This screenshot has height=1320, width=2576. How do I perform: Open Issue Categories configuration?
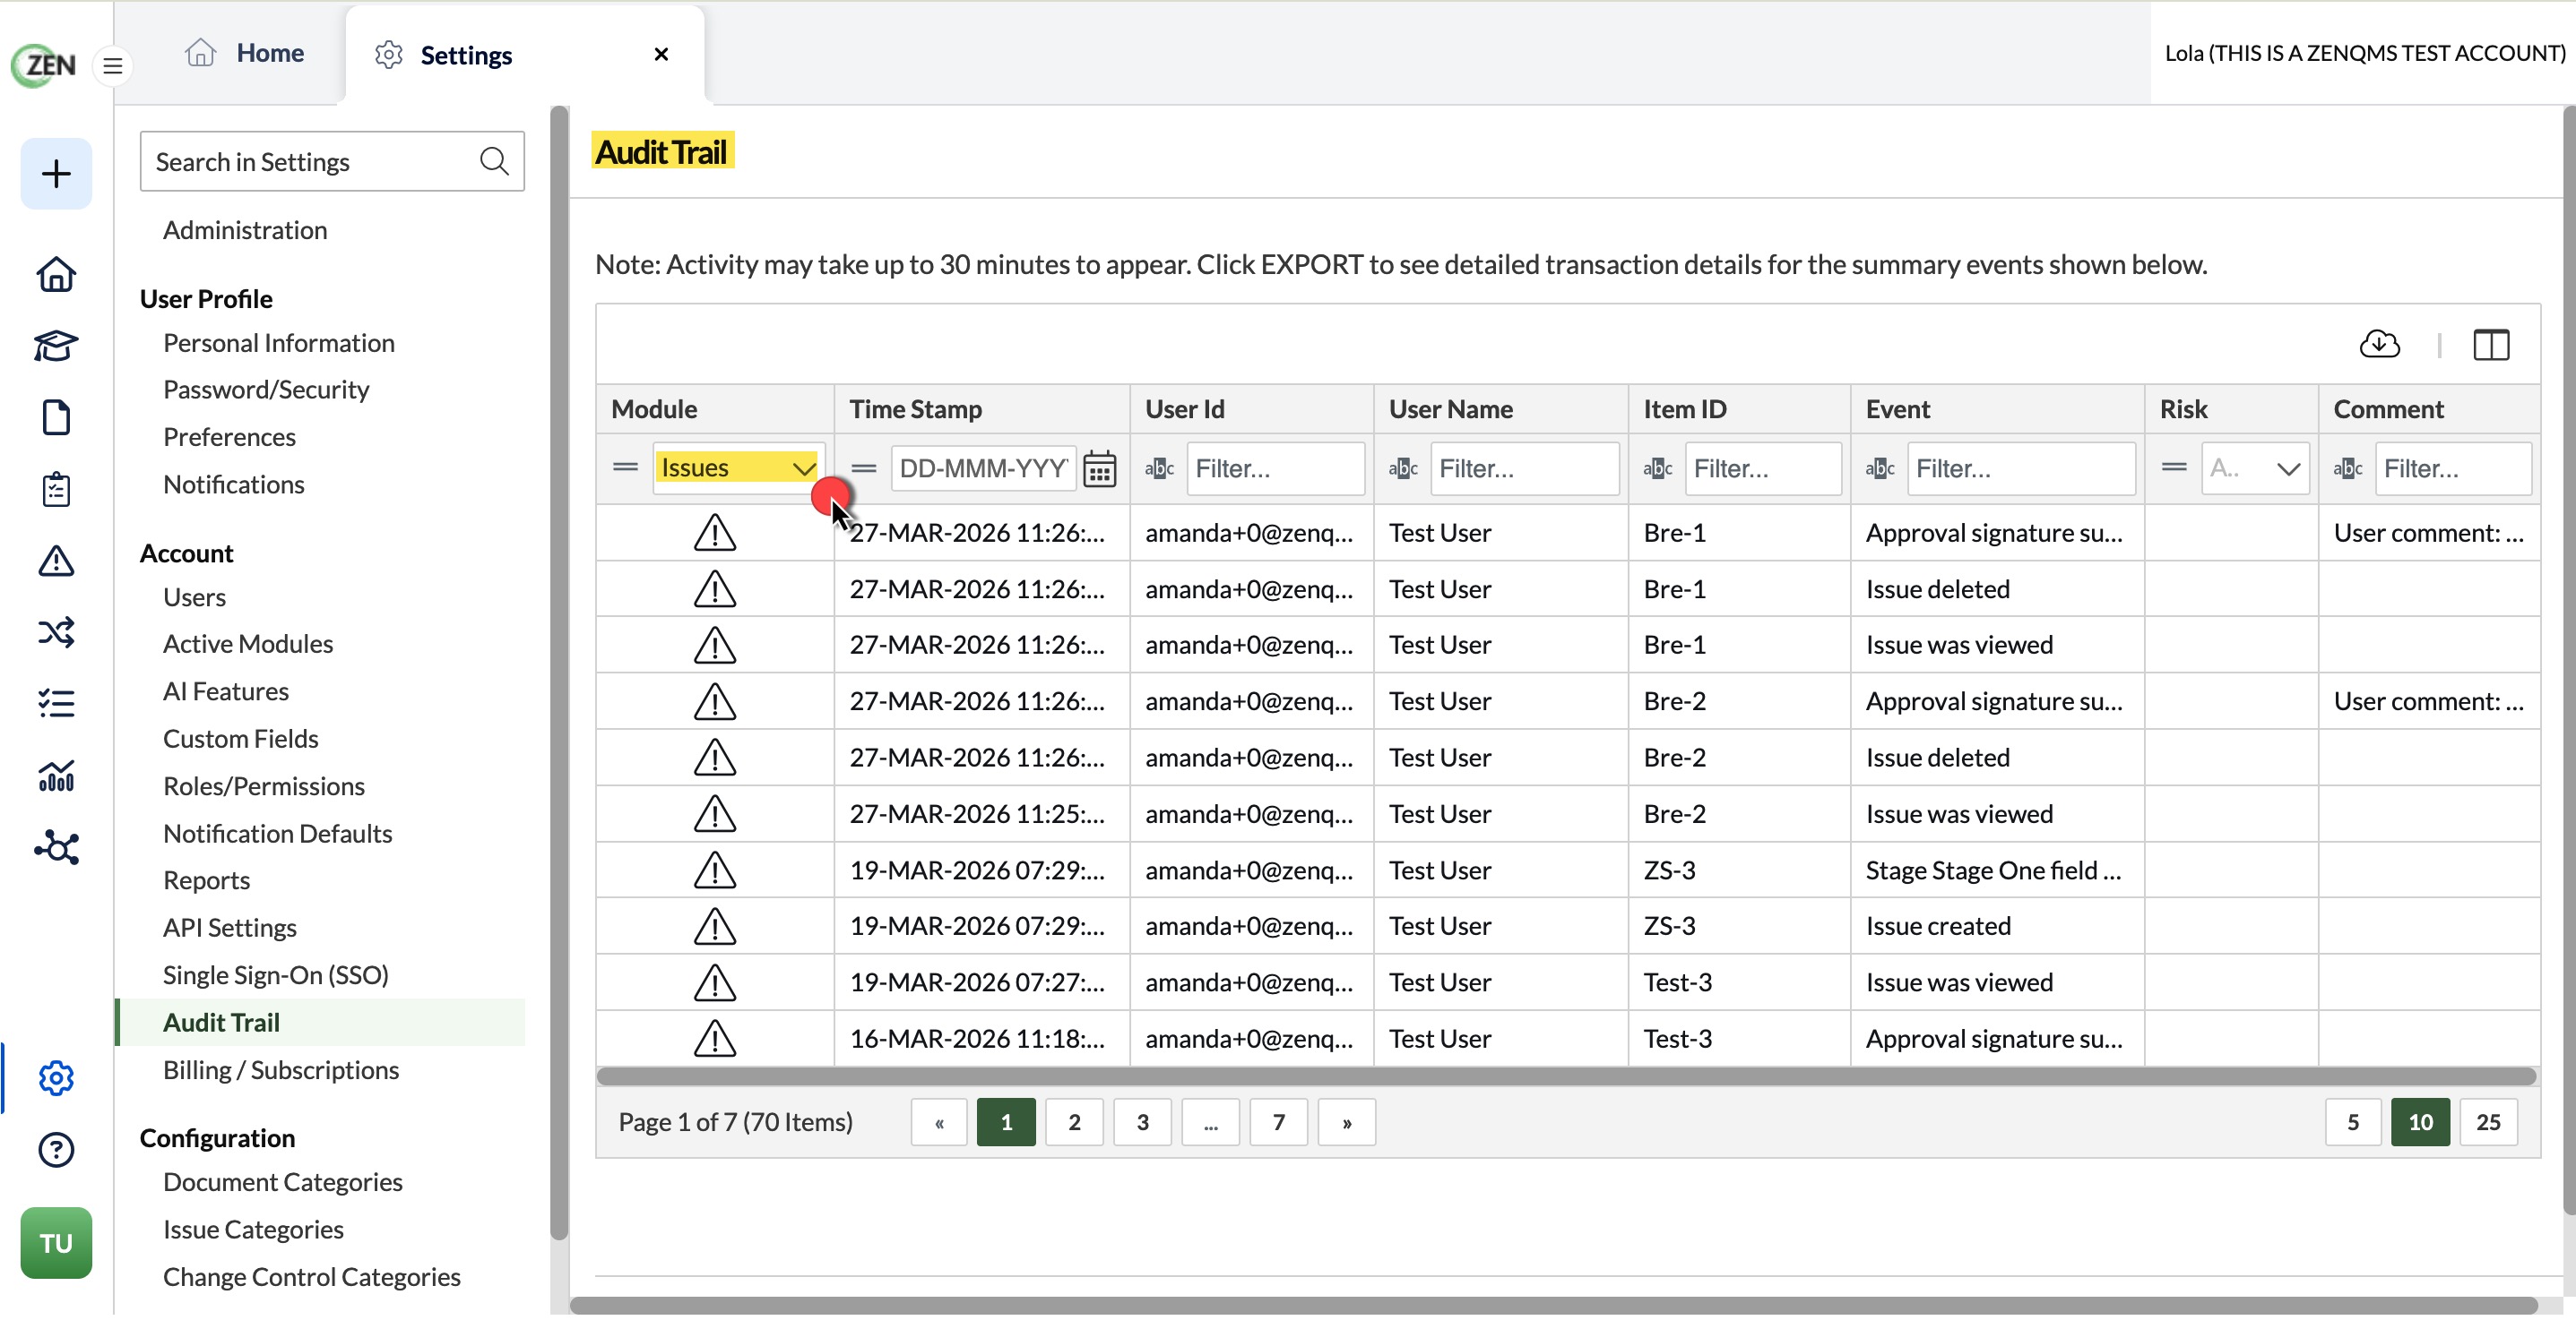(x=253, y=1230)
